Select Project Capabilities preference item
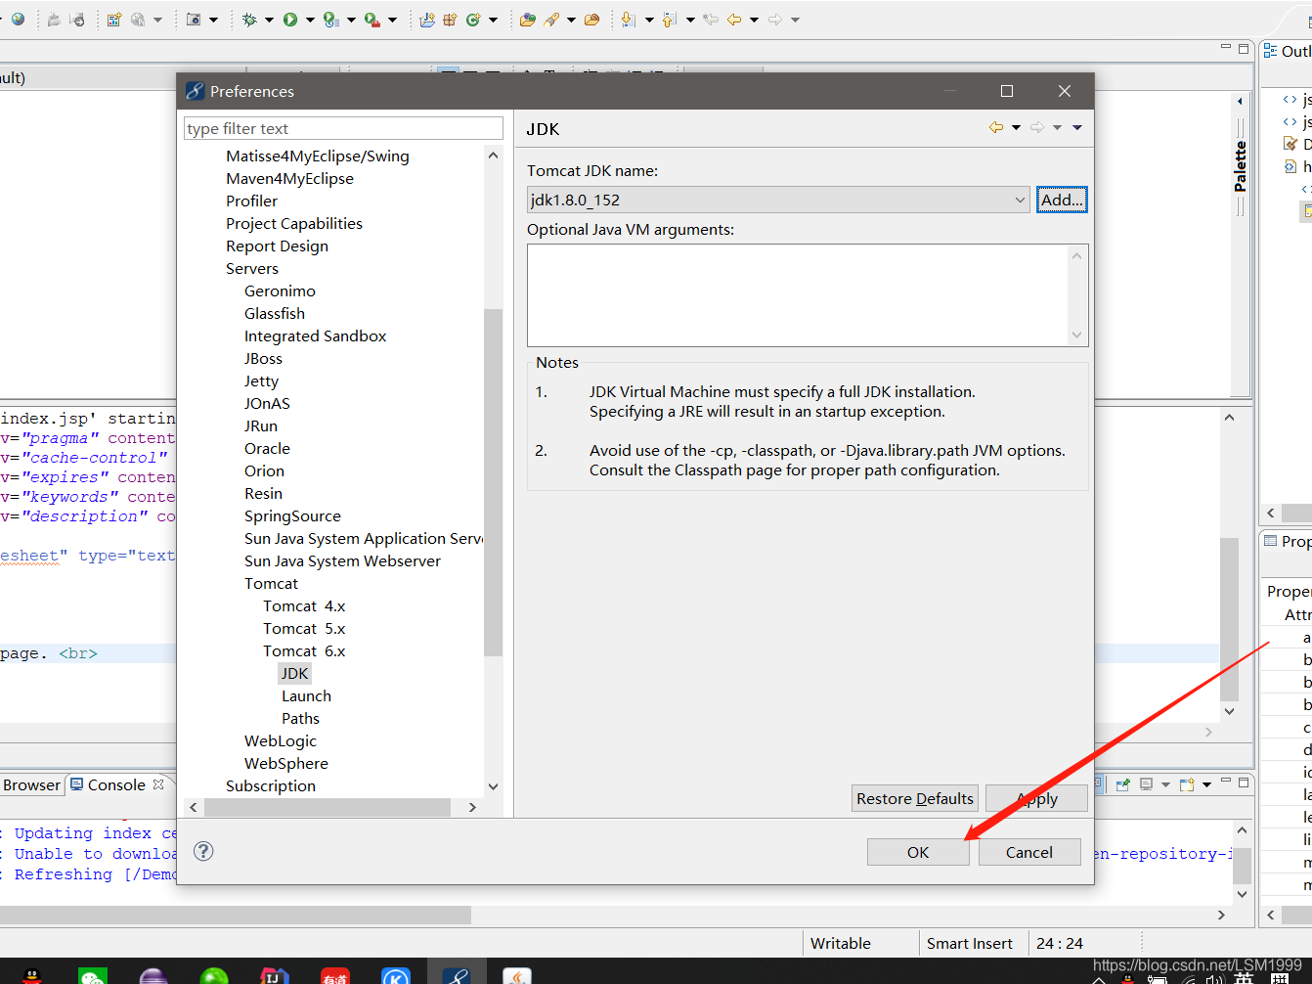The height and width of the screenshot is (984, 1312). 293,223
